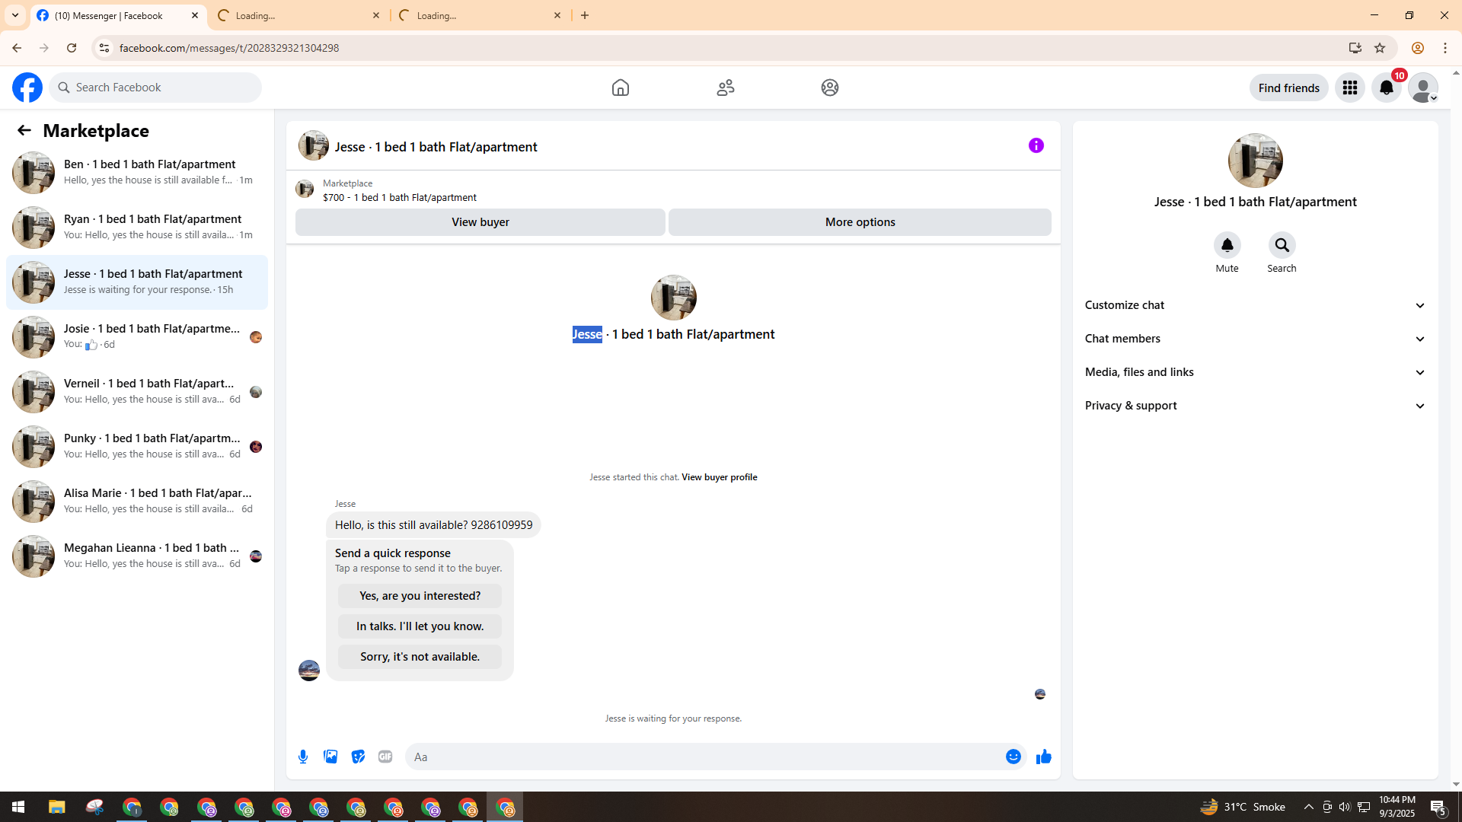The image size is (1462, 822).
Task: Open Punky's conversation in the list
Action: 137,447
